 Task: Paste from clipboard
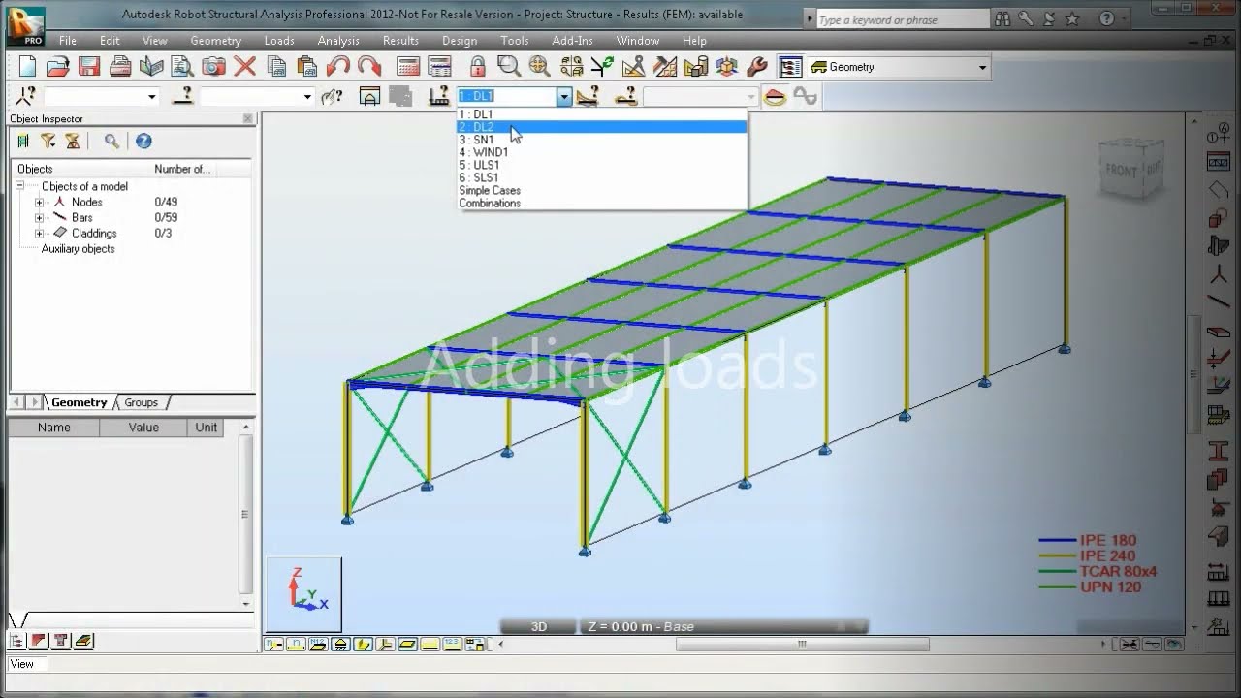click(307, 67)
